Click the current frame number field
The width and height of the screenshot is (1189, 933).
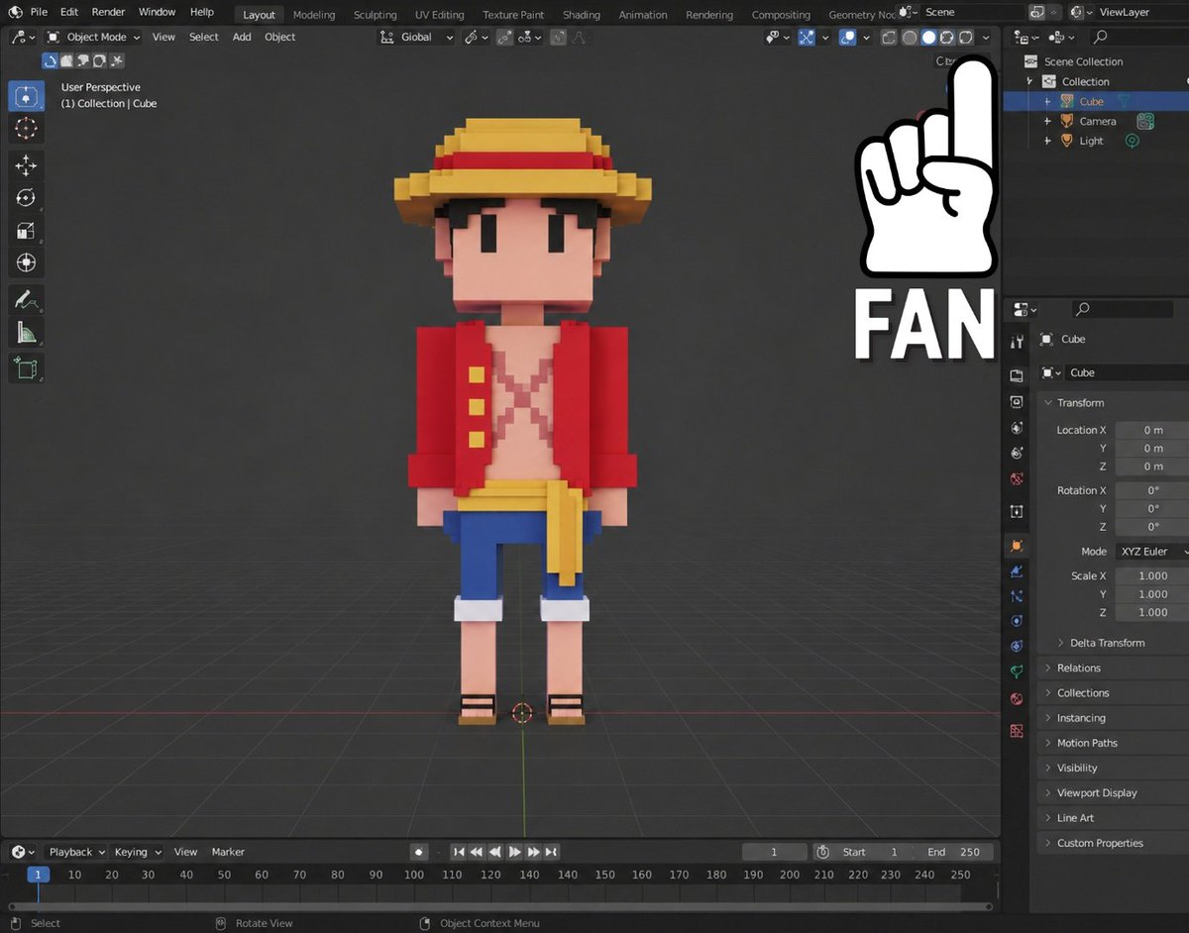(774, 853)
